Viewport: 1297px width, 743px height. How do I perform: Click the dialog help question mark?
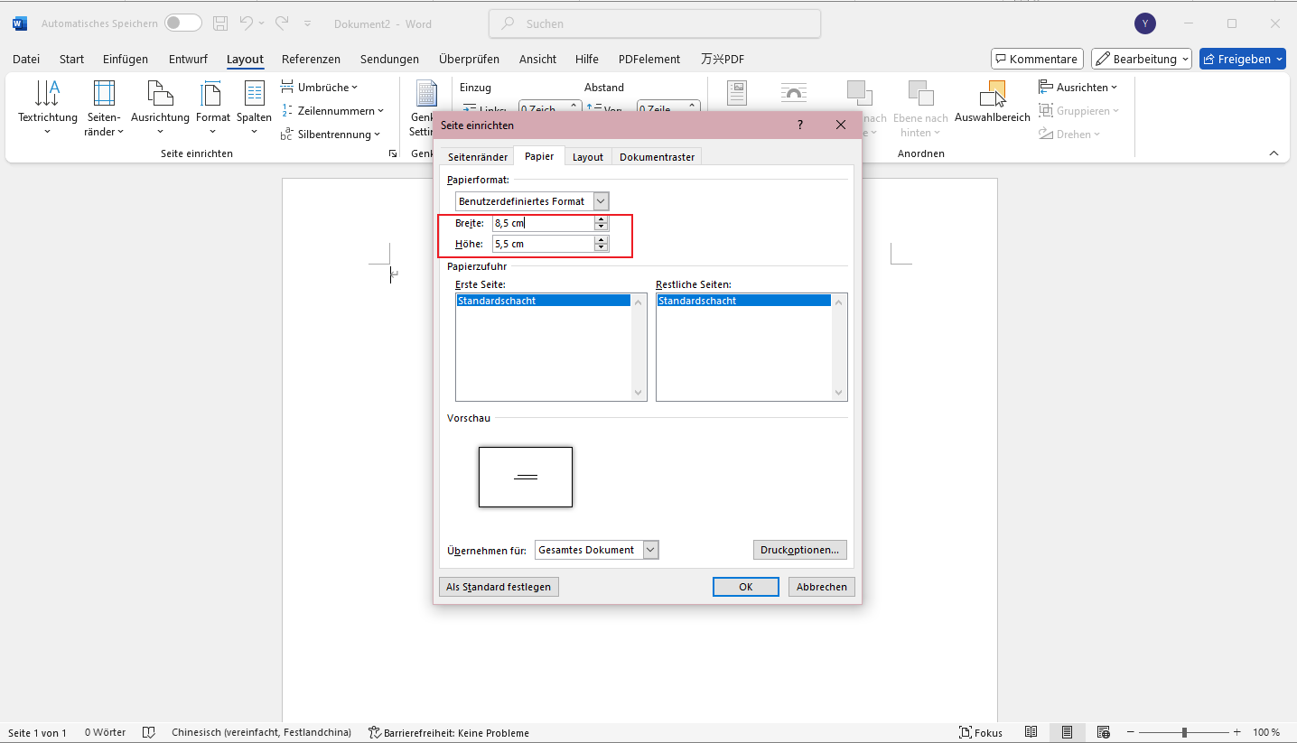(799, 125)
